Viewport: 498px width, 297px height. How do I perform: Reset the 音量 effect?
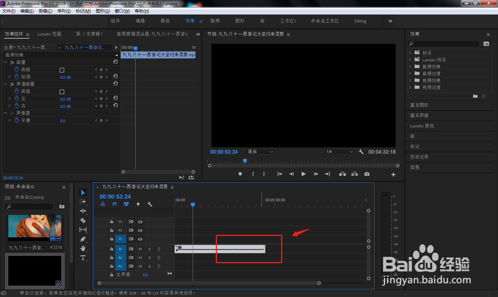116,62
